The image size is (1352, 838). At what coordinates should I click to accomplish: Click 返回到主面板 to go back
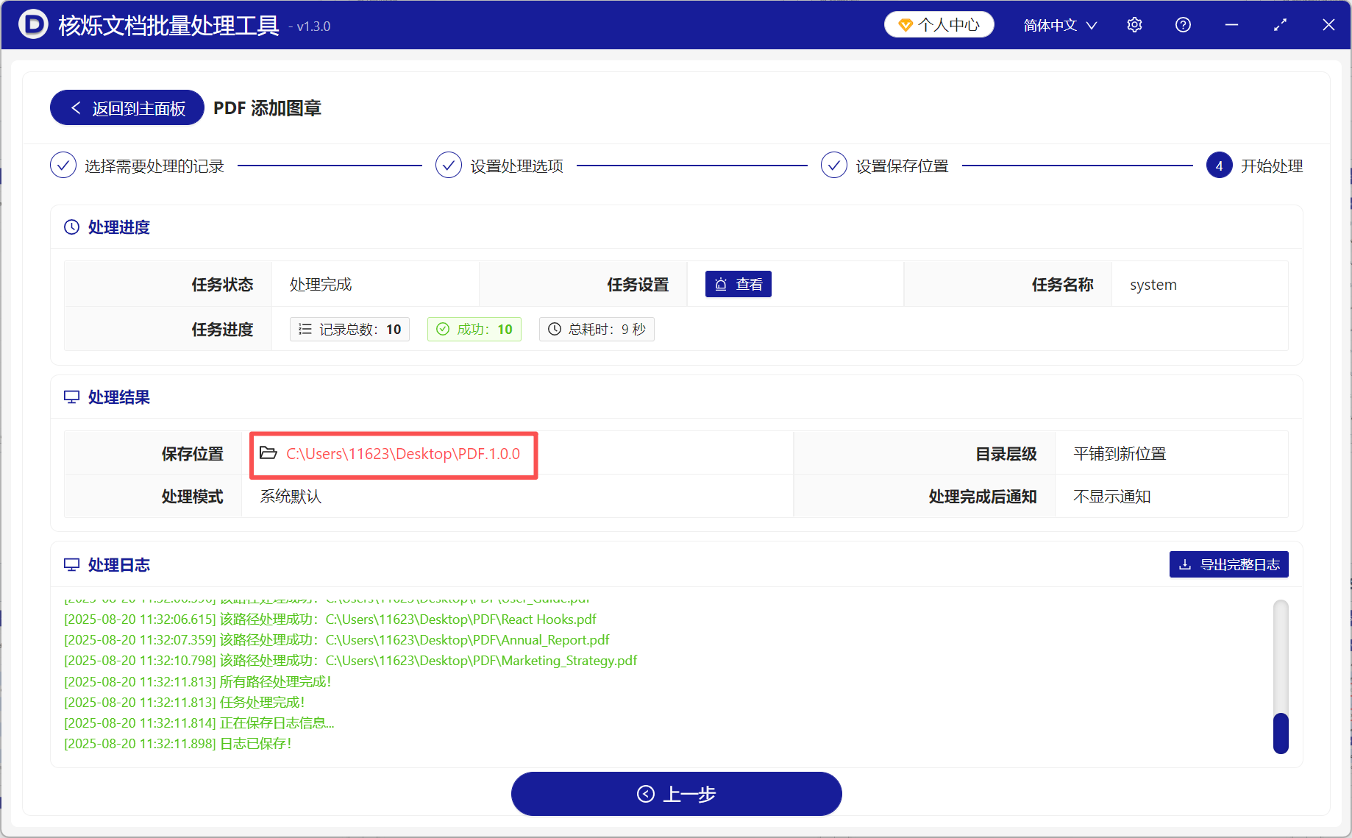pos(126,107)
